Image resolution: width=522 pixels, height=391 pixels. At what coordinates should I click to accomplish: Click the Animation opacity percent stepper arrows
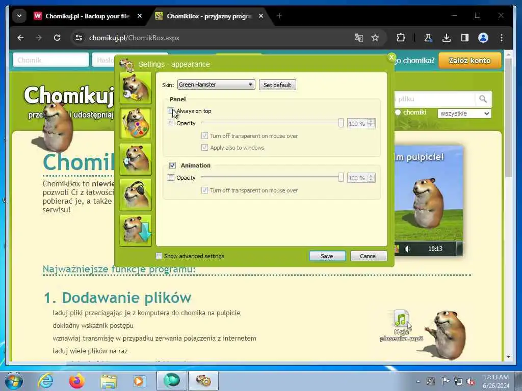pos(371,178)
